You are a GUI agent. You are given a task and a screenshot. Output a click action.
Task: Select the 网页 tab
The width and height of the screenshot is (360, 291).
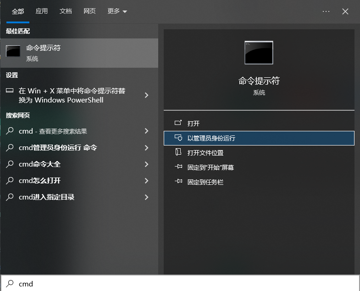[90, 11]
